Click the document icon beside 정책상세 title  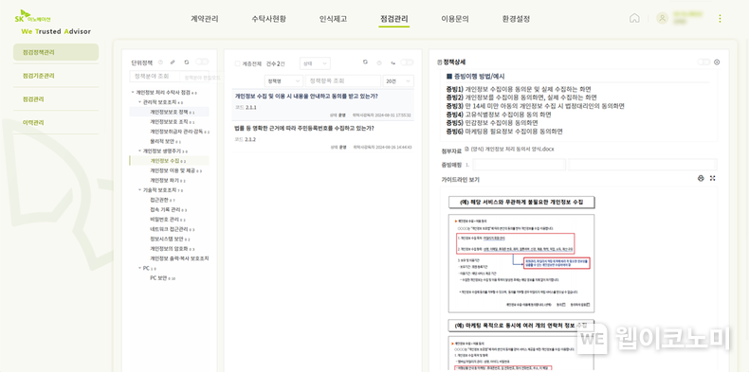pyautogui.click(x=440, y=62)
